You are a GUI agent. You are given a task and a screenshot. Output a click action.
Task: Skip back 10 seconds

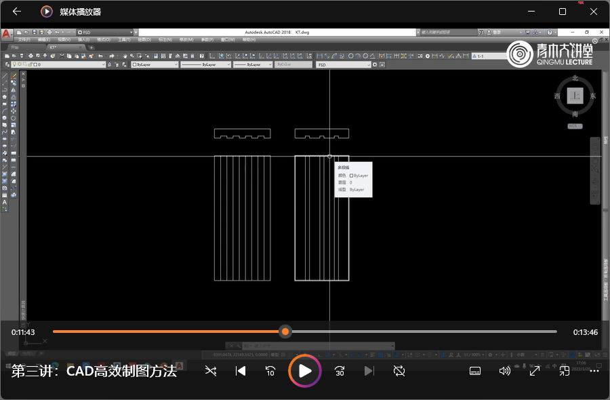[x=270, y=371]
